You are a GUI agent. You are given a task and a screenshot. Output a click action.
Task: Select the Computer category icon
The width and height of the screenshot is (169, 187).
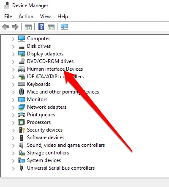(22, 38)
